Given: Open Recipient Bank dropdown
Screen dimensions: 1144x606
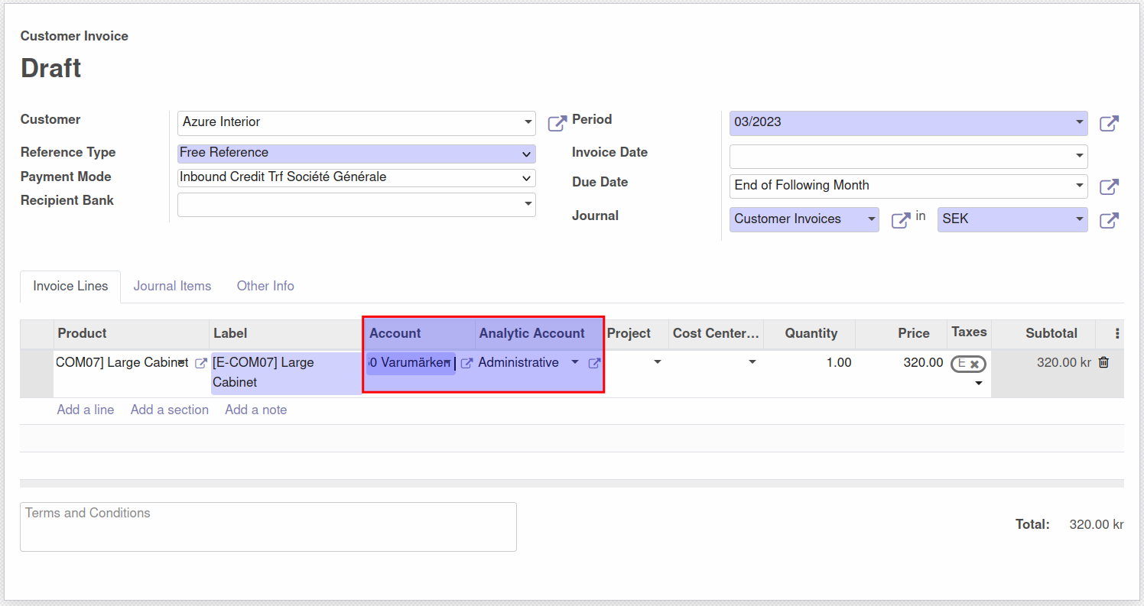Looking at the screenshot, I should pos(528,204).
